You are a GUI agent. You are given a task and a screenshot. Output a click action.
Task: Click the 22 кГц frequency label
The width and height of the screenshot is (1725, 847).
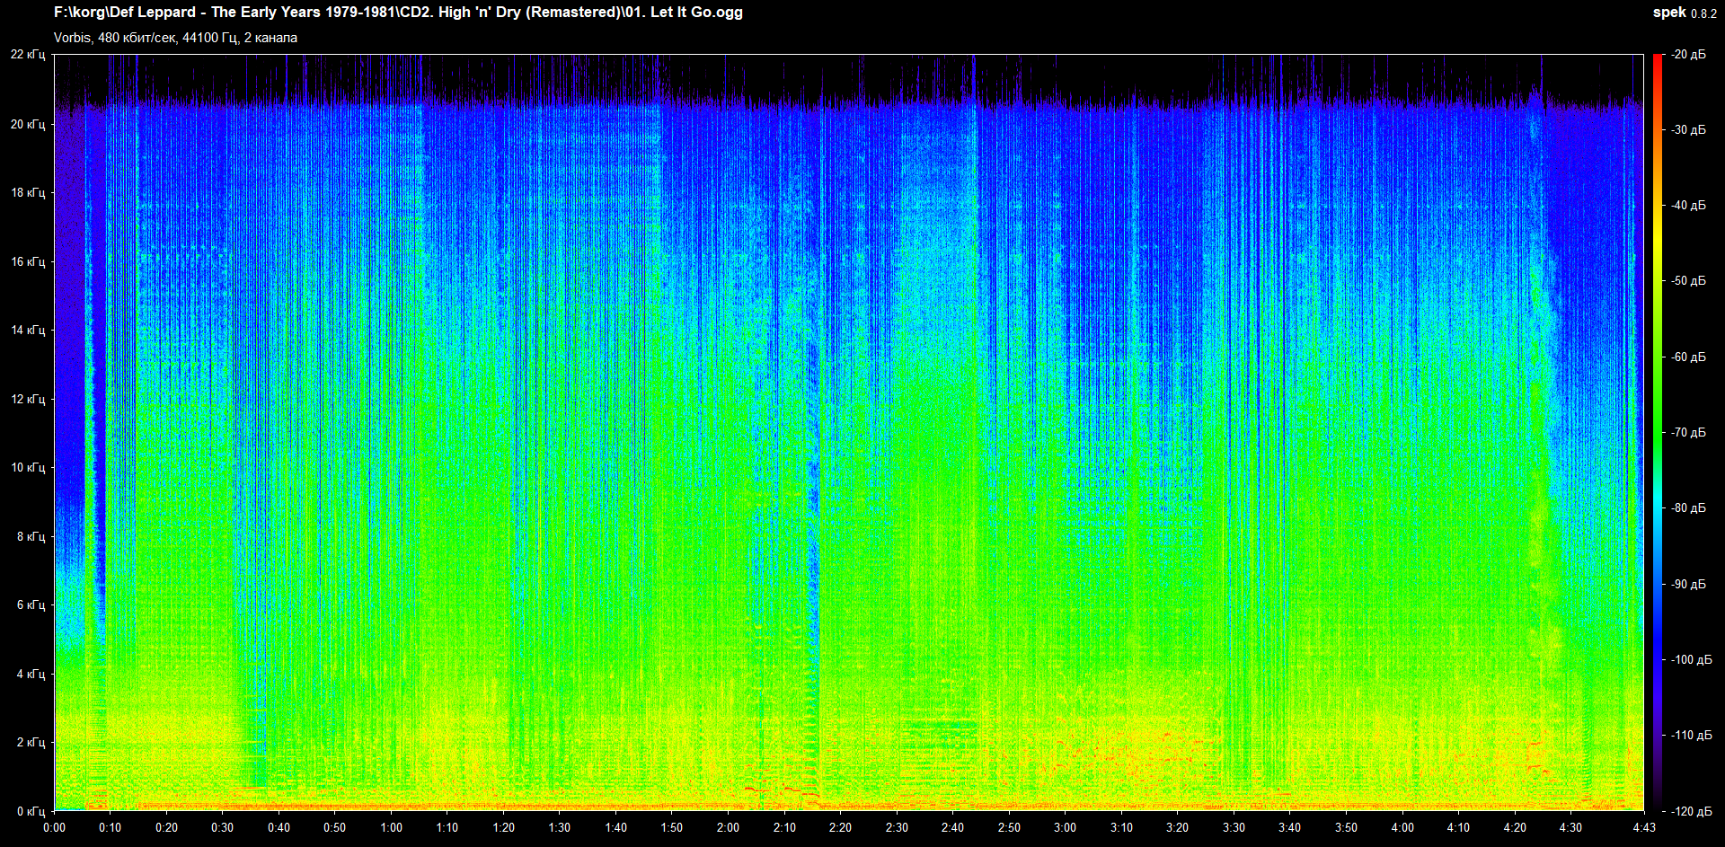click(x=28, y=55)
